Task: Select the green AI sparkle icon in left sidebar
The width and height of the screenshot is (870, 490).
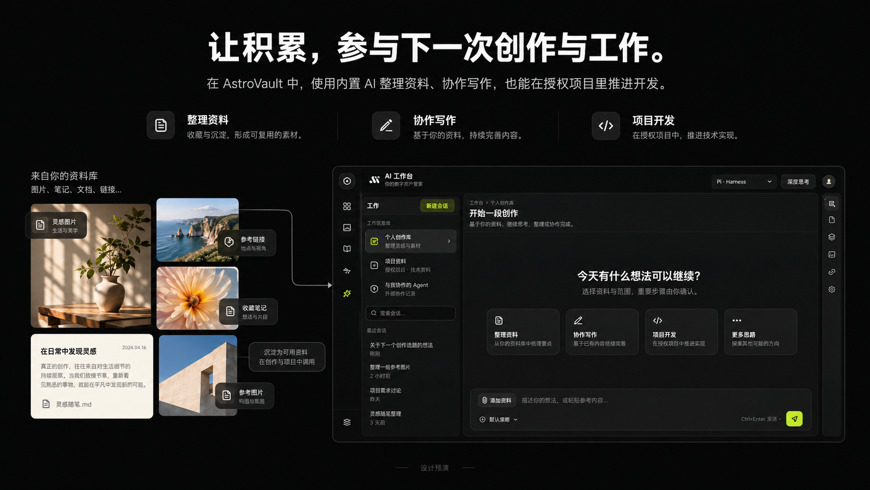Action: [347, 293]
